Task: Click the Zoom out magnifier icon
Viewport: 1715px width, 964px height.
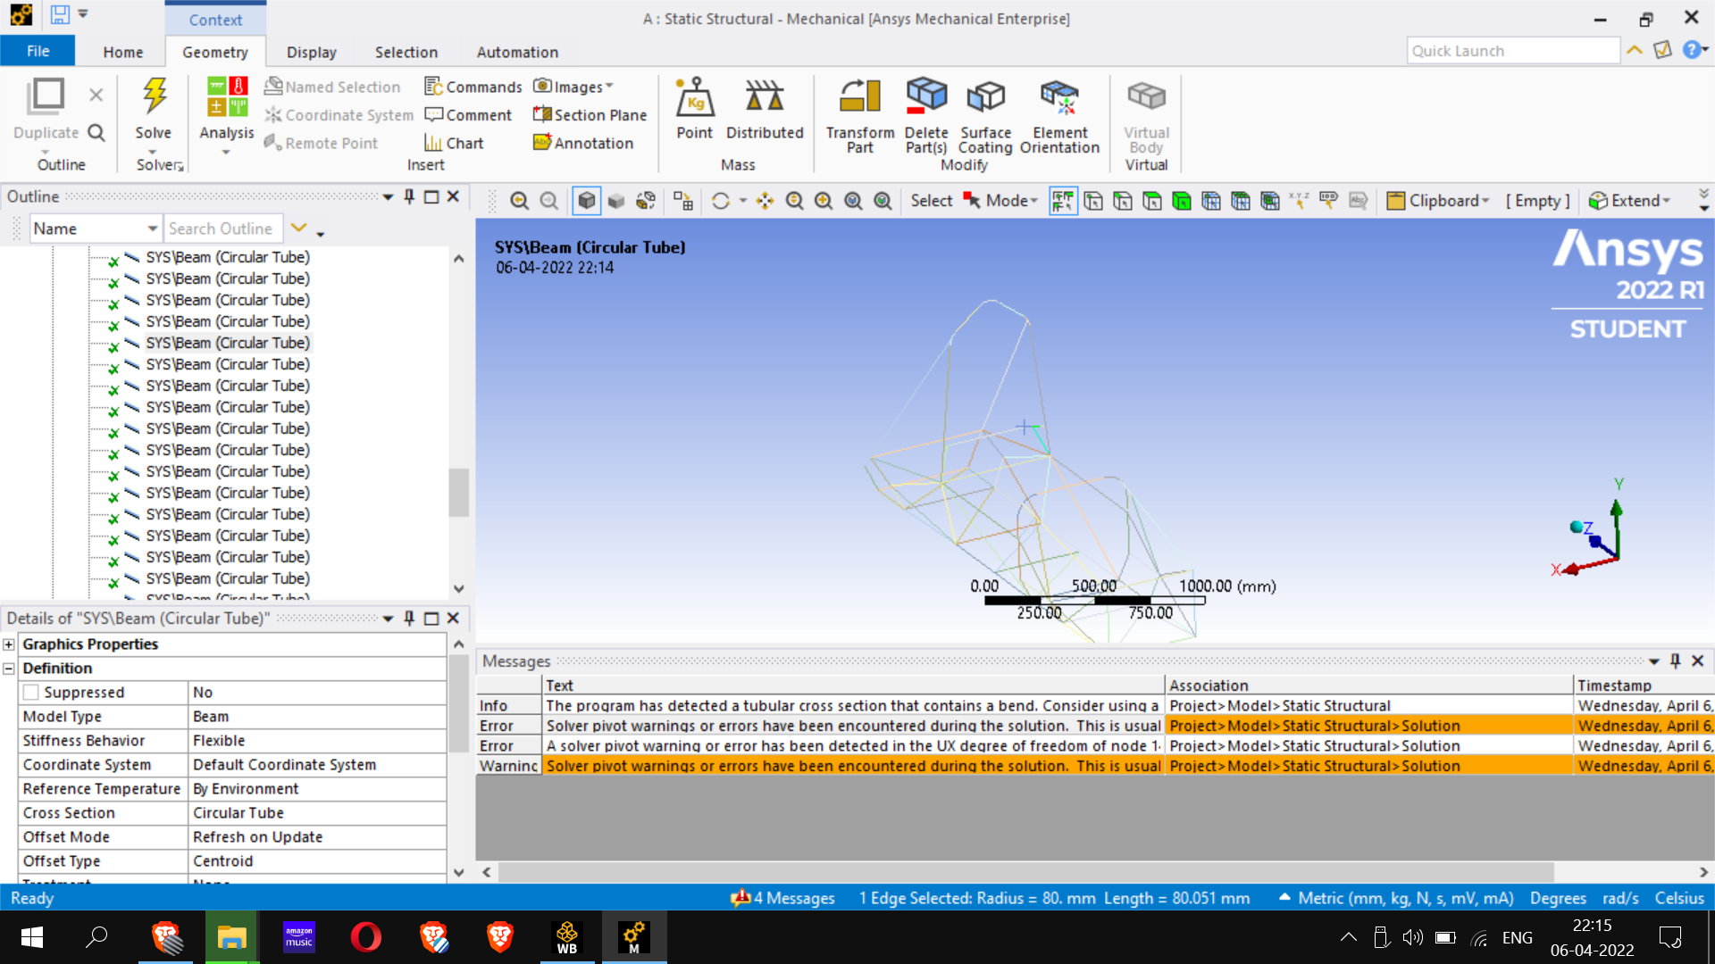Action: tap(794, 201)
